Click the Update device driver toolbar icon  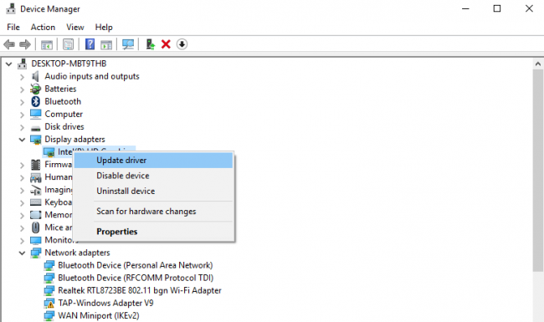pyautogui.click(x=150, y=44)
